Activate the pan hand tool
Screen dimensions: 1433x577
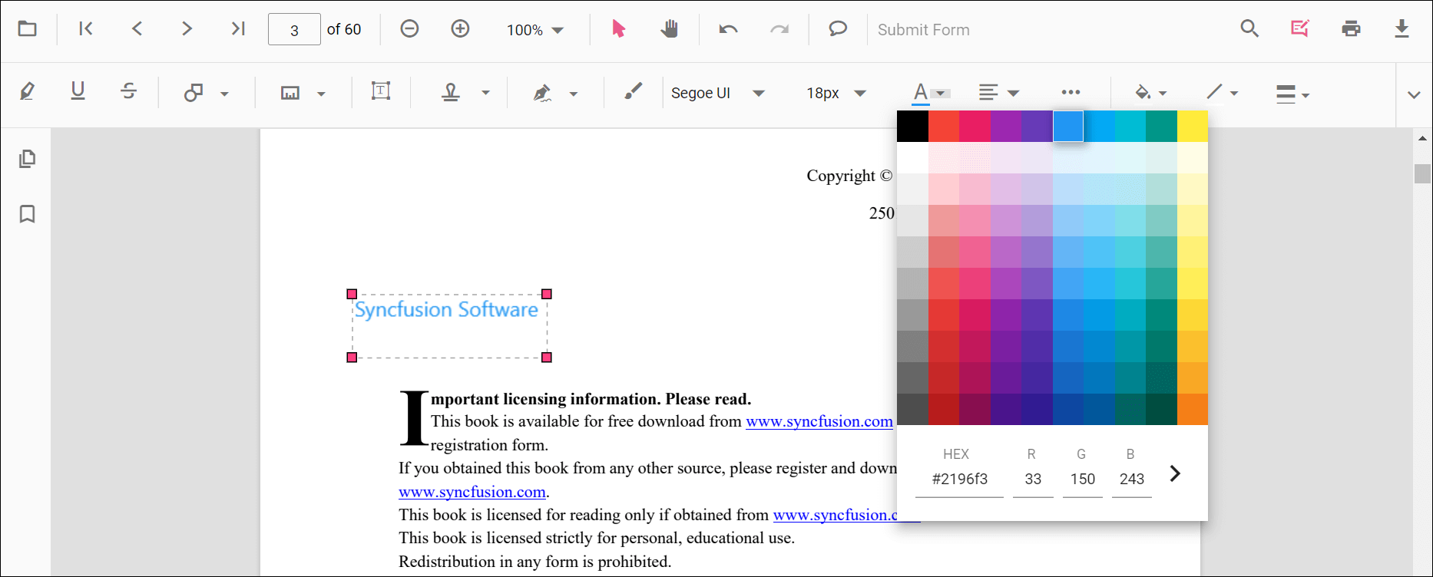click(x=669, y=29)
